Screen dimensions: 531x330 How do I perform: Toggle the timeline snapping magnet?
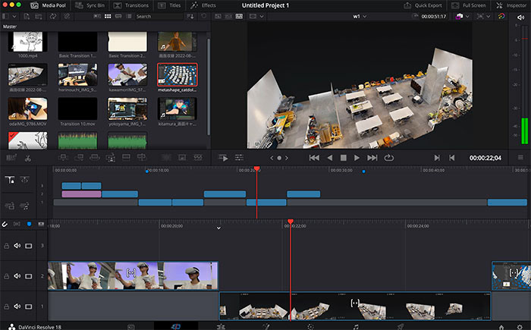pos(5,224)
